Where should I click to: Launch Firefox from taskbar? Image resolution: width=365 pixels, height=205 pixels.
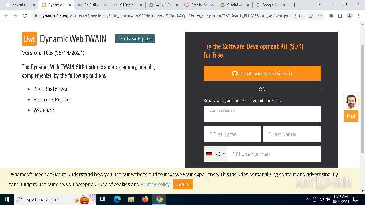coord(145,199)
